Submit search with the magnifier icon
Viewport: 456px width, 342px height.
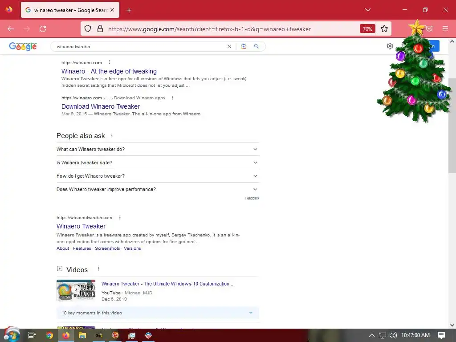tap(256, 46)
